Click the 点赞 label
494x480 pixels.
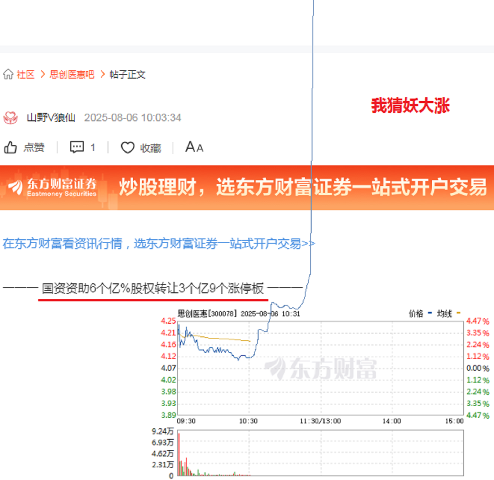[x=34, y=147]
